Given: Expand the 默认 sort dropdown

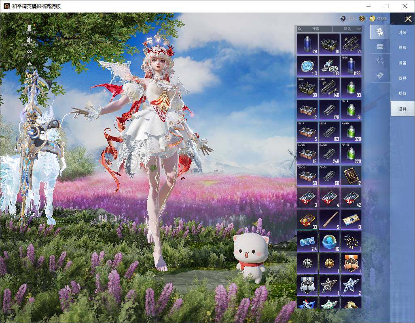Looking at the screenshot, I should point(347,29).
